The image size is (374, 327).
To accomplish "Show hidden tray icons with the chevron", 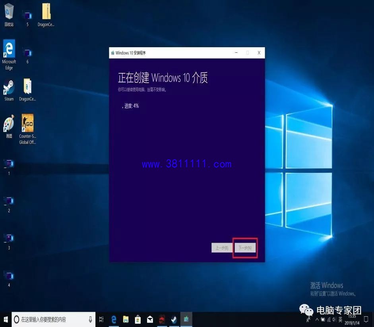I will click(317, 319).
